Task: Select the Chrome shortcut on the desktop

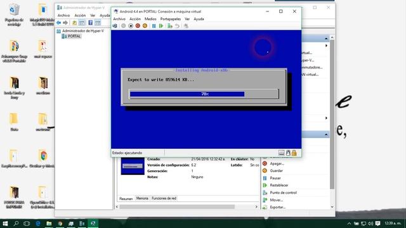Action: pos(43,159)
